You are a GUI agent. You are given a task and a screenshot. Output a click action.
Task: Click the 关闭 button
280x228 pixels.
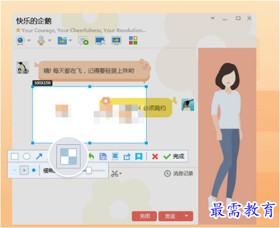click(x=144, y=216)
